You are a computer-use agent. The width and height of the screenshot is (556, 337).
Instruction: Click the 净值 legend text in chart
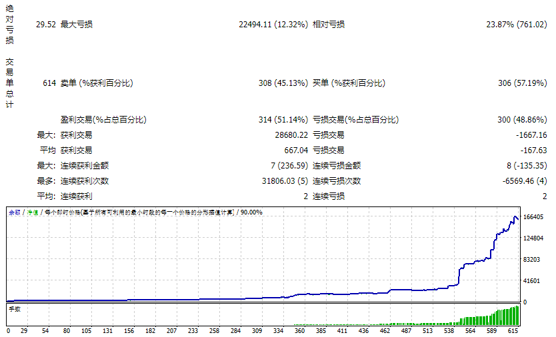pyautogui.click(x=32, y=212)
